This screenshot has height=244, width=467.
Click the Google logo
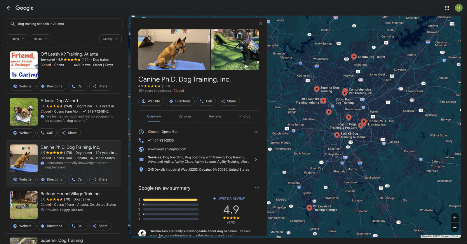click(25, 8)
